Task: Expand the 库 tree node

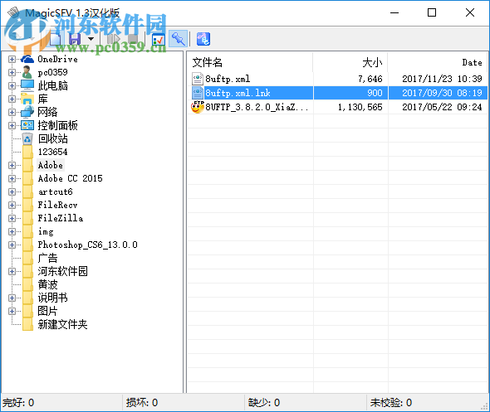Action: tap(12, 99)
